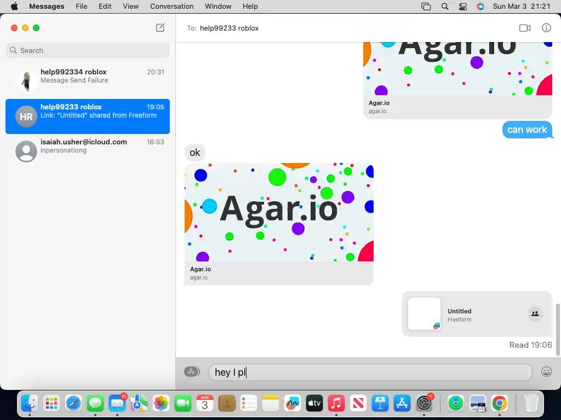Viewport: 561px width, 420px height.
Task: Open Notes from the Dock
Action: point(271,403)
